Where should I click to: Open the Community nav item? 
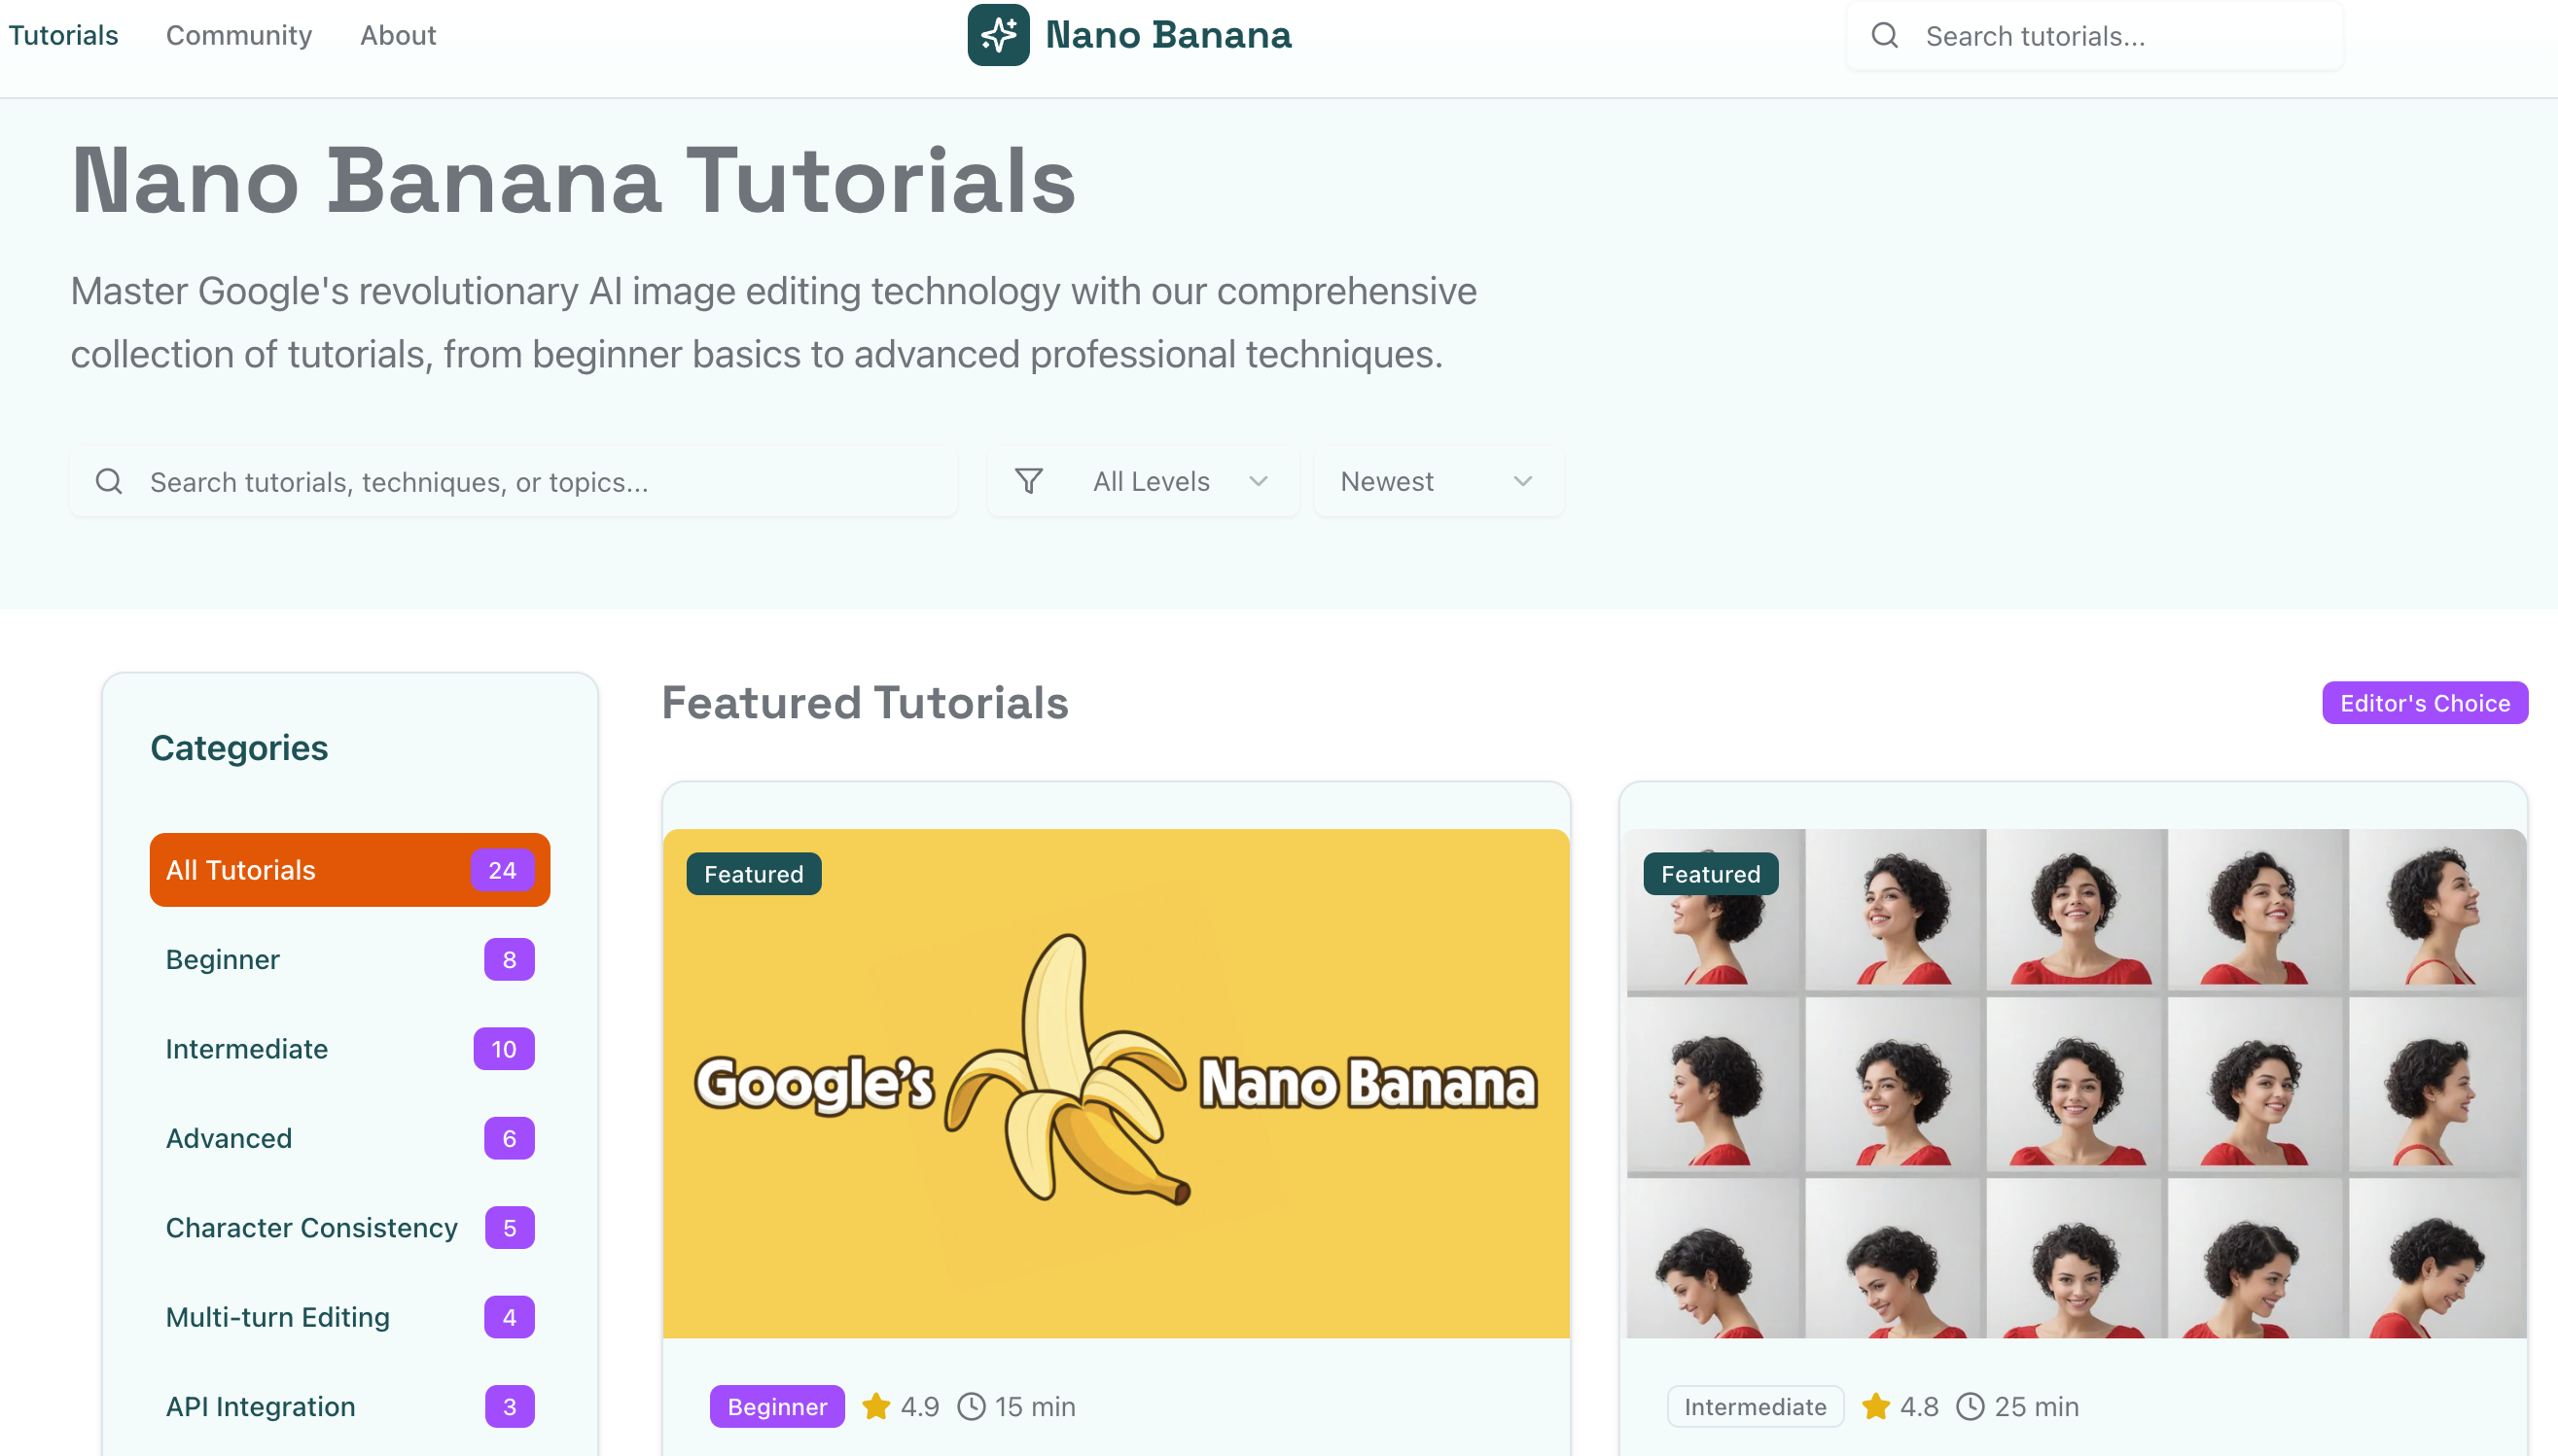[239, 35]
